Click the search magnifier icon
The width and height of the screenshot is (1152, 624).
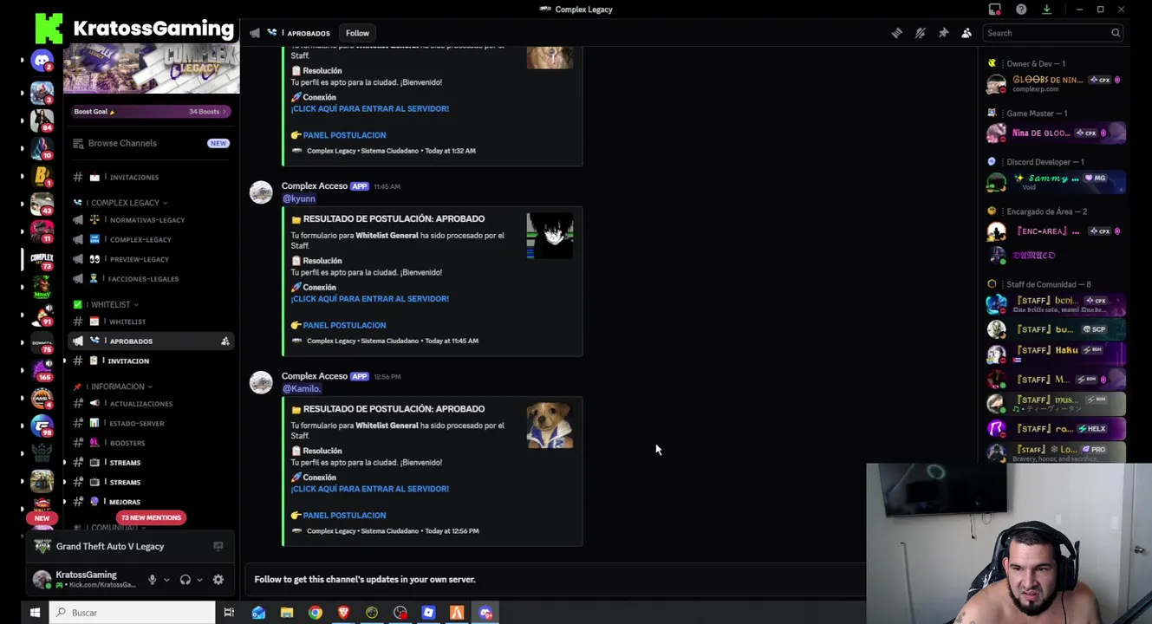click(x=1116, y=33)
